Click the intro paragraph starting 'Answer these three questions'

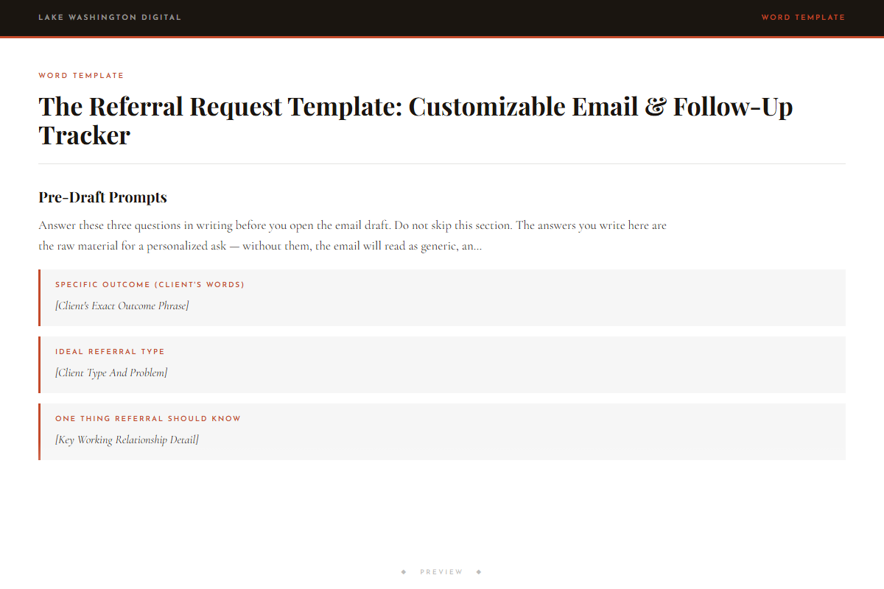pyautogui.click(x=352, y=236)
